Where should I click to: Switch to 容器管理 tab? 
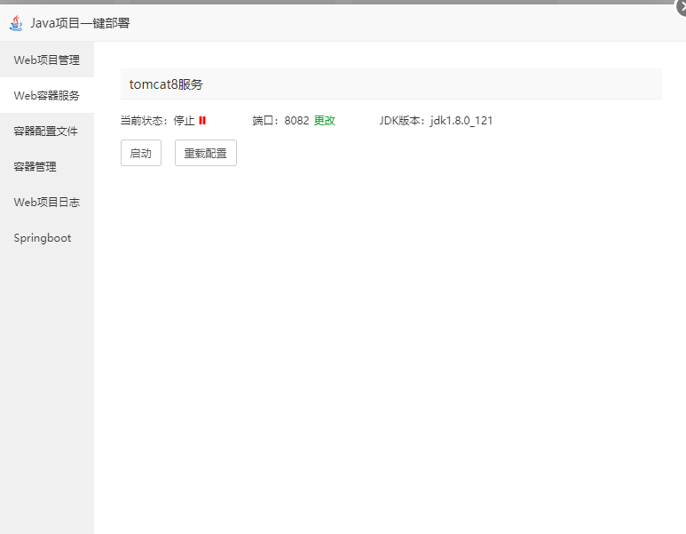click(47, 166)
